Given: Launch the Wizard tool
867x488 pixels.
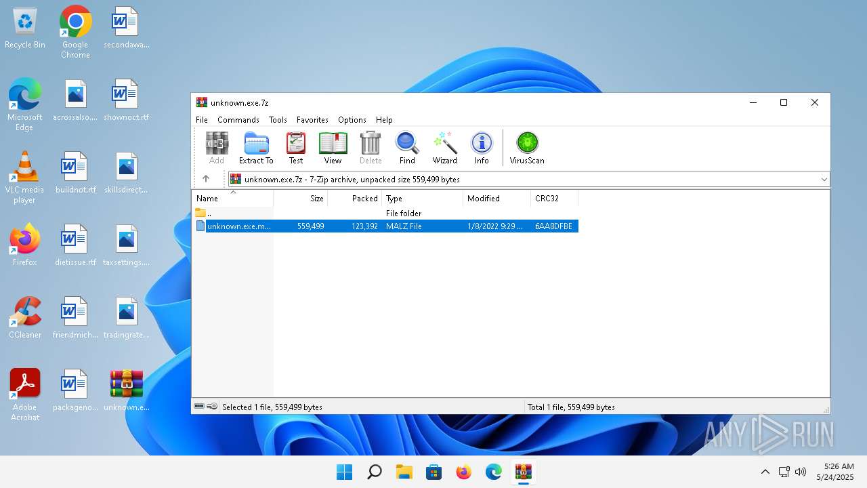Looking at the screenshot, I should [445, 148].
